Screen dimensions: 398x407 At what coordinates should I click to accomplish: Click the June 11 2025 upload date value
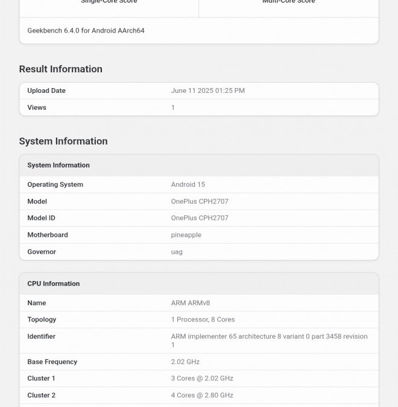click(207, 91)
